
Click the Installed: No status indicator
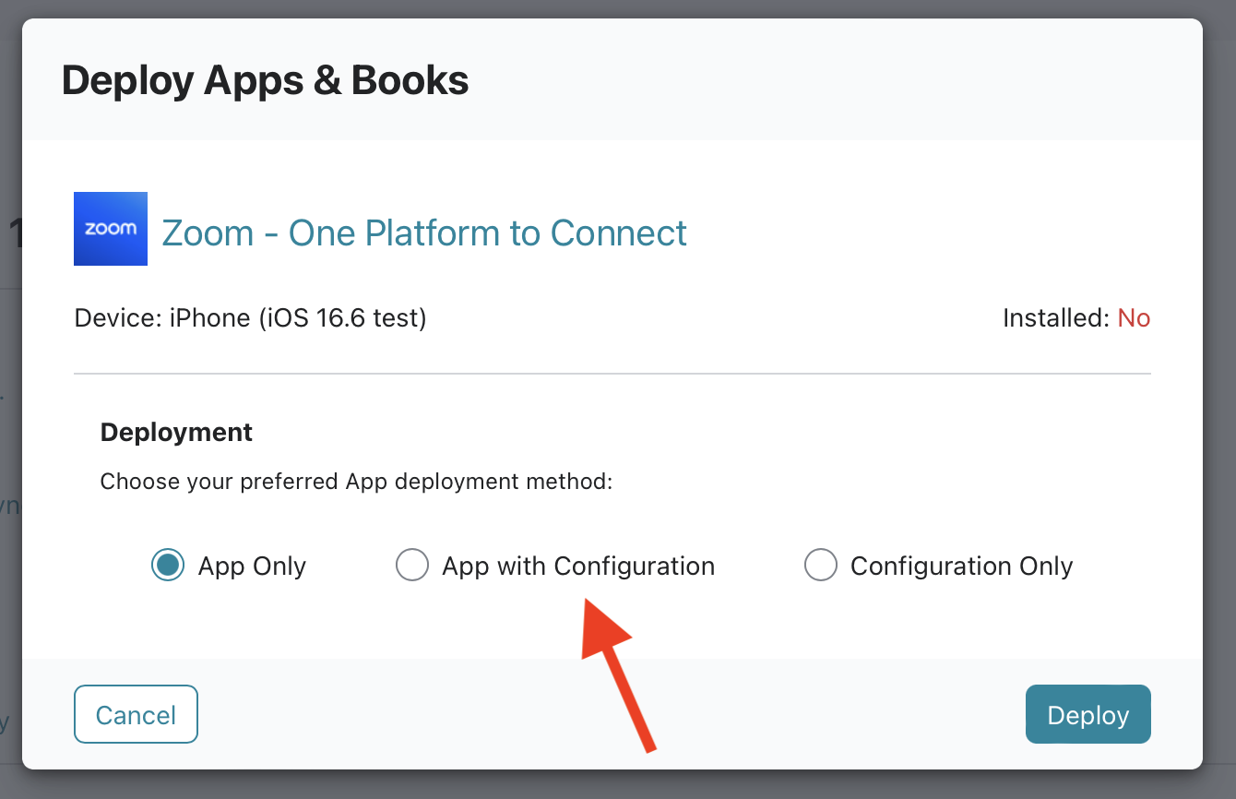click(1076, 317)
